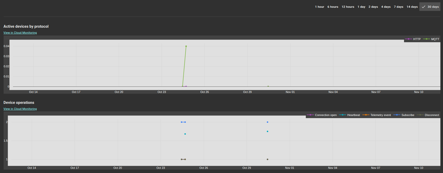Viewport: 443px width, 173px height.
Task: Choose the 12 hours range option
Action: 348,7
